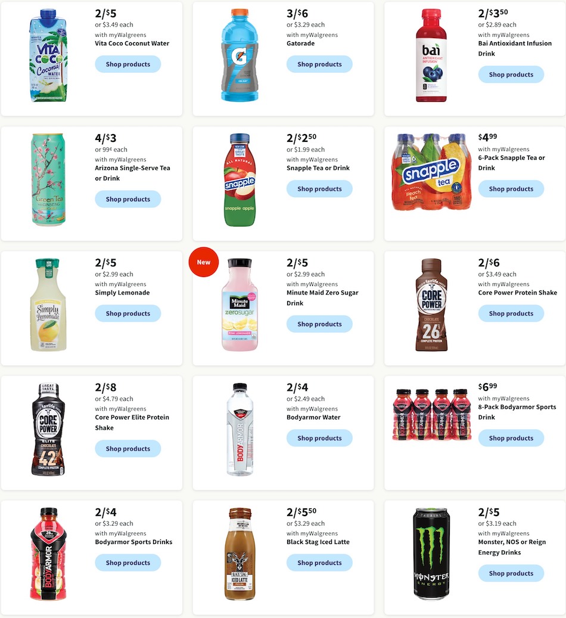Shop products for Minute Maid Zero Sugar Drink

click(319, 324)
